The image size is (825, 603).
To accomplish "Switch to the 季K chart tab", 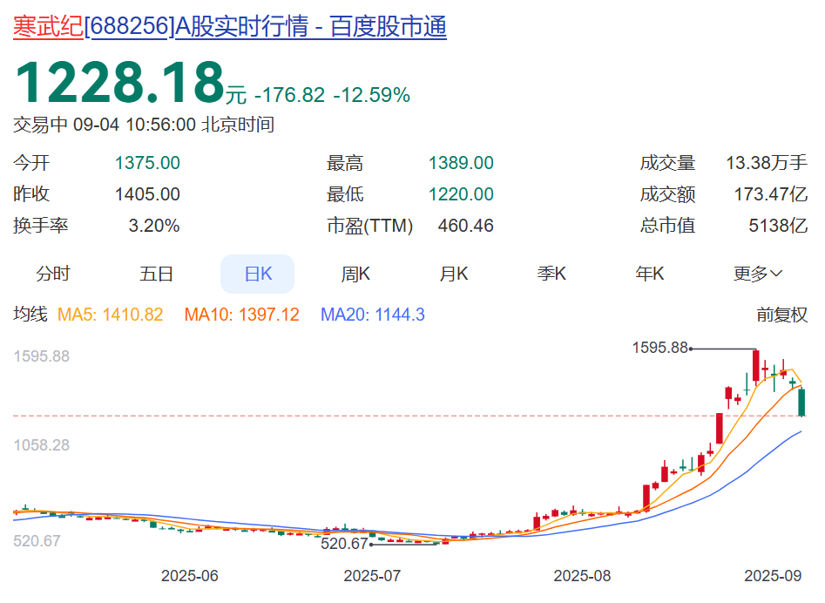I will [551, 274].
